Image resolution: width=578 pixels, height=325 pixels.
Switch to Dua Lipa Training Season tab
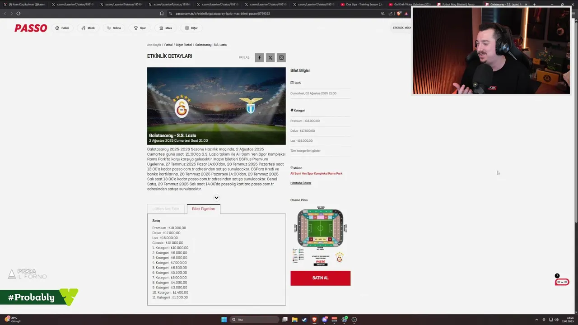[x=362, y=5]
